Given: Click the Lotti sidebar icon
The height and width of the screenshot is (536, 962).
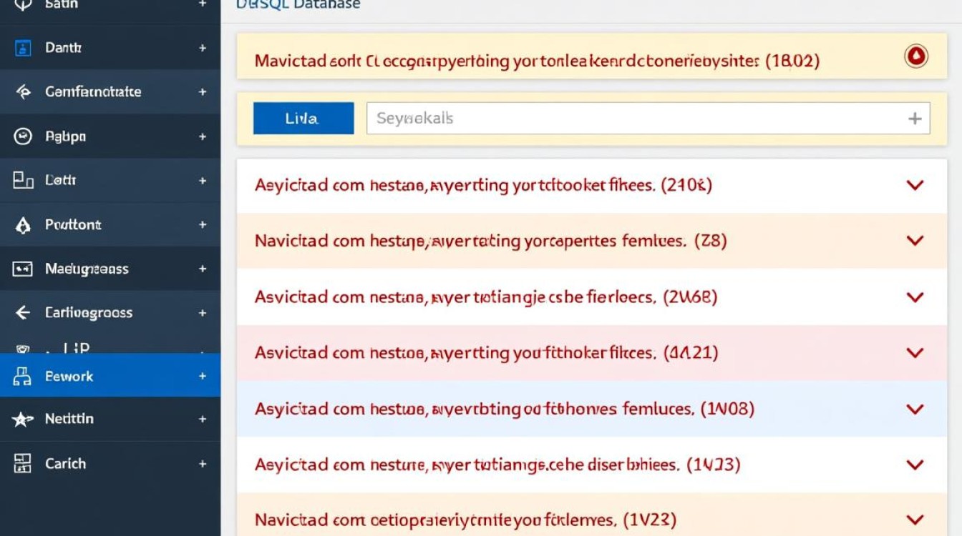Looking at the screenshot, I should pos(23,180).
